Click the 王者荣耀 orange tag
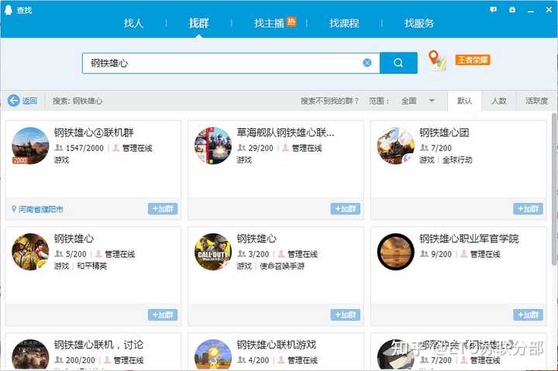Screen dimensions: 558x371 473,60
